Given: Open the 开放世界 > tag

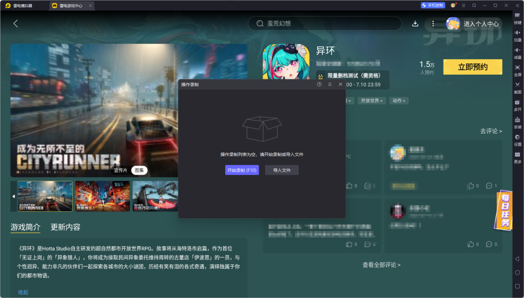Looking at the screenshot, I should tap(372, 101).
